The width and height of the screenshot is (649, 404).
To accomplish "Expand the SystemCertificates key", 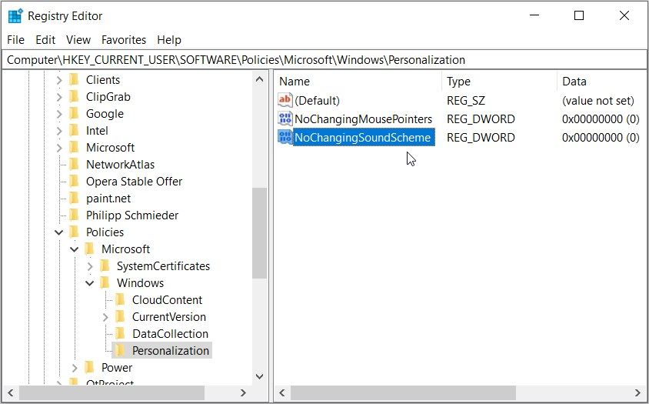I will pyautogui.click(x=90, y=266).
